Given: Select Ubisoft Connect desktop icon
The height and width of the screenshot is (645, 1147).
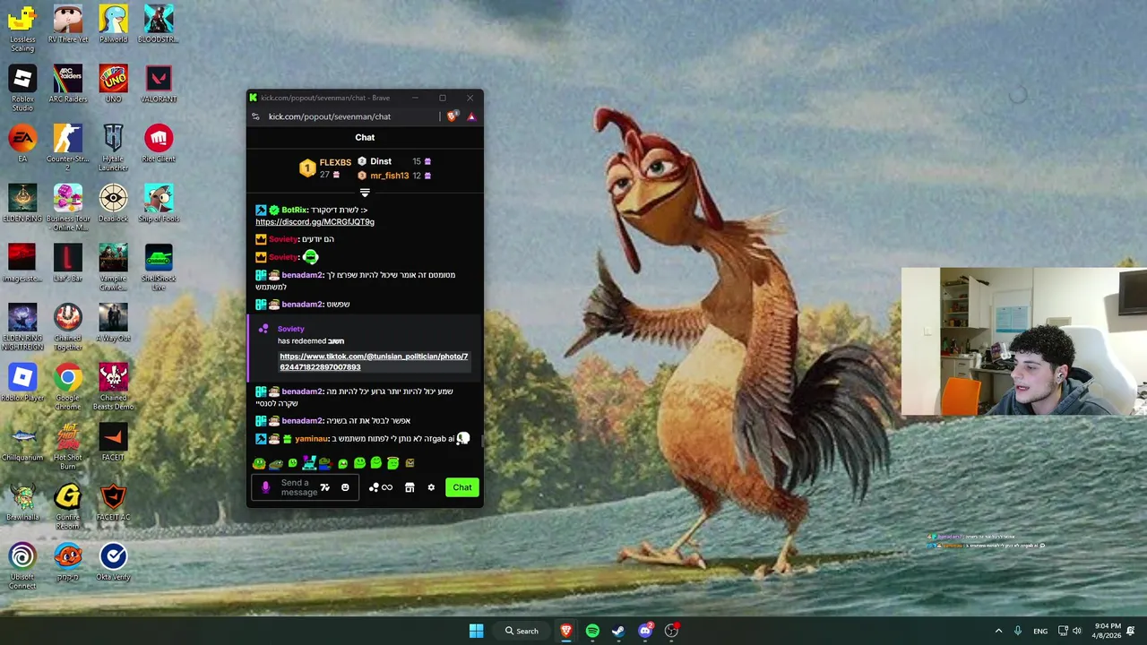Looking at the screenshot, I should pyautogui.click(x=22, y=567).
